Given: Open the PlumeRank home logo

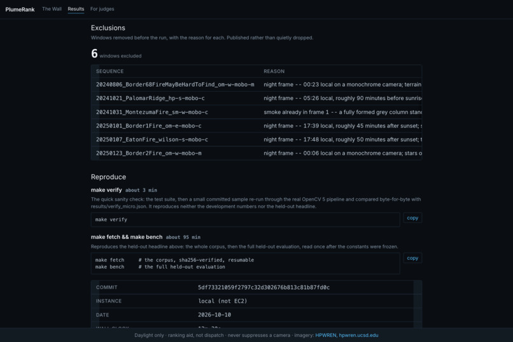Looking at the screenshot, I should coord(20,10).
